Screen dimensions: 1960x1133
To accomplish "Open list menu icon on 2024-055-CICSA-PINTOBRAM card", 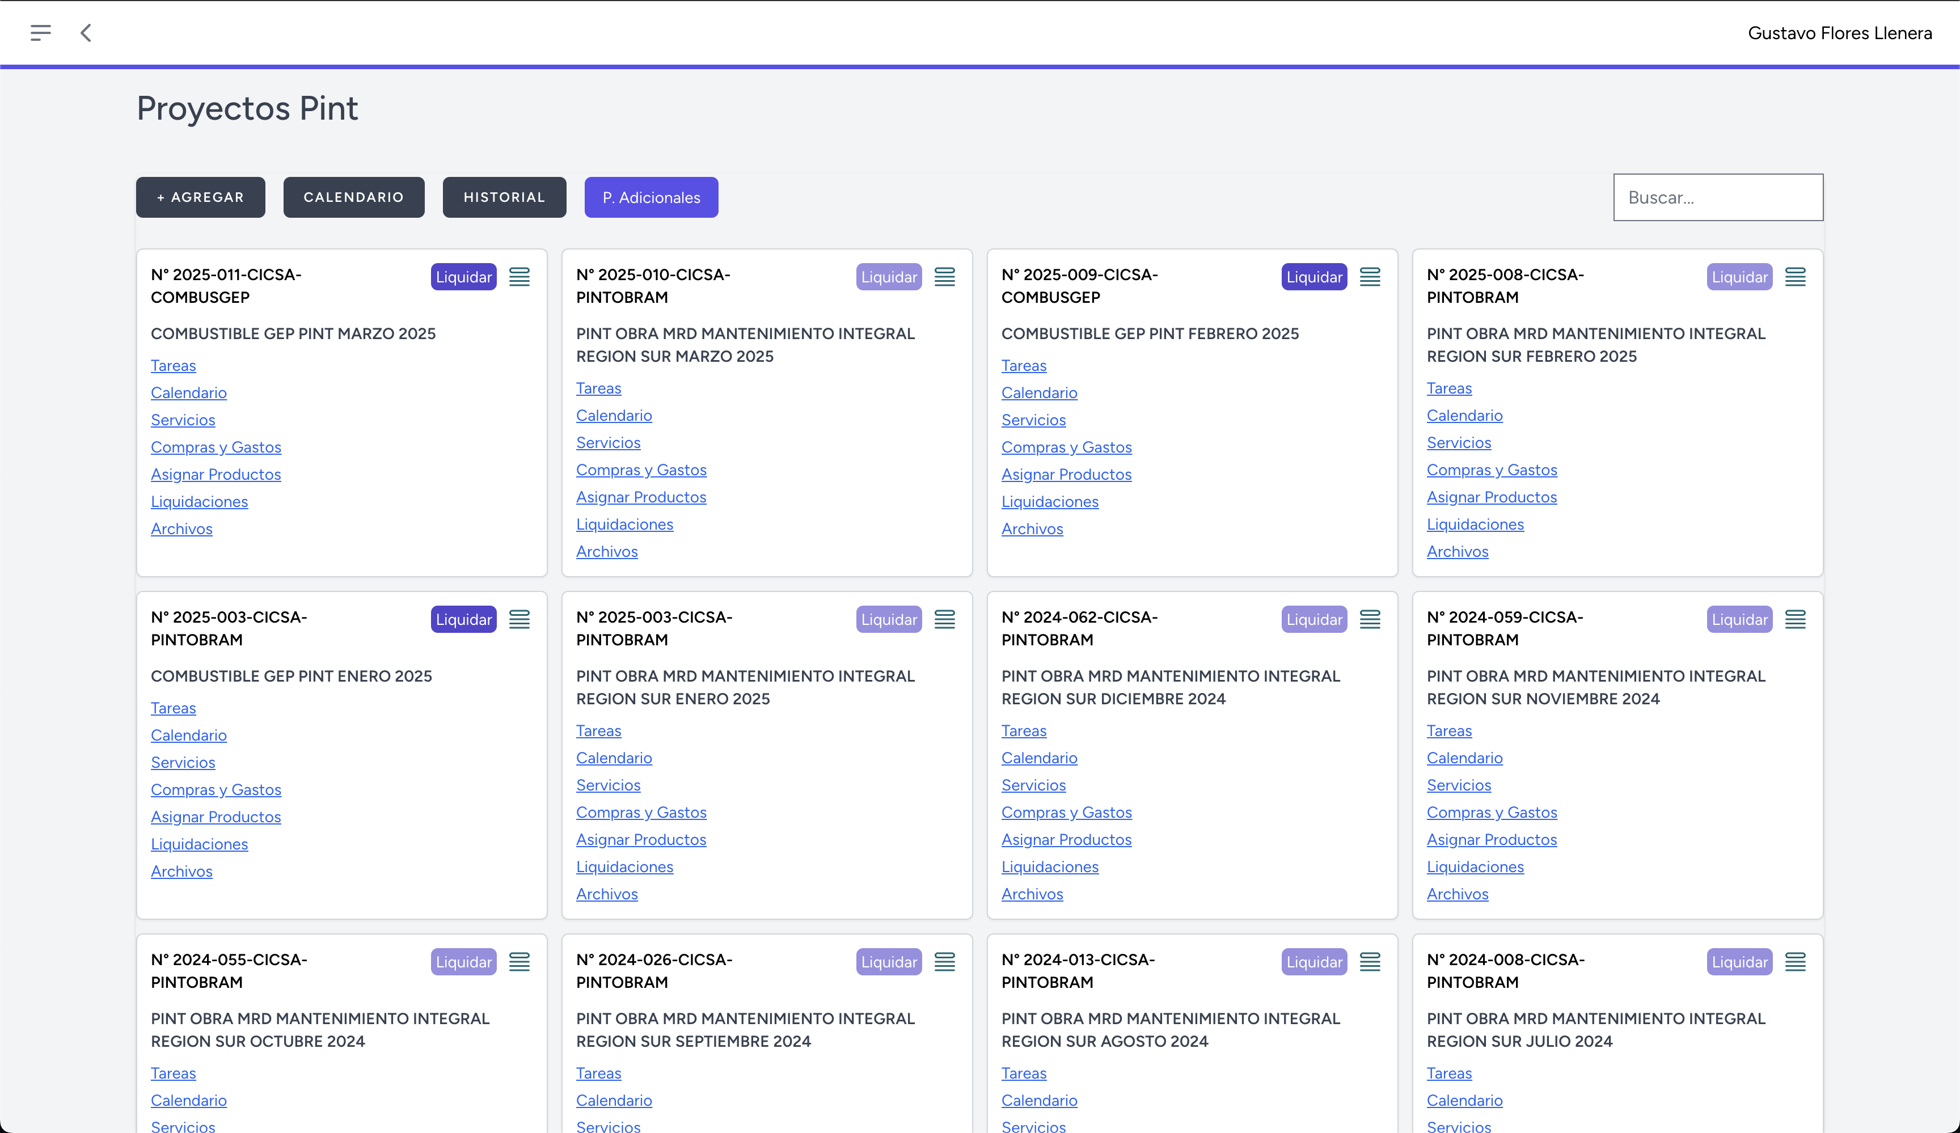I will pyautogui.click(x=519, y=962).
